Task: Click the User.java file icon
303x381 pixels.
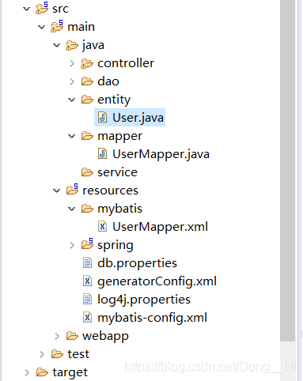Action: click(102, 117)
